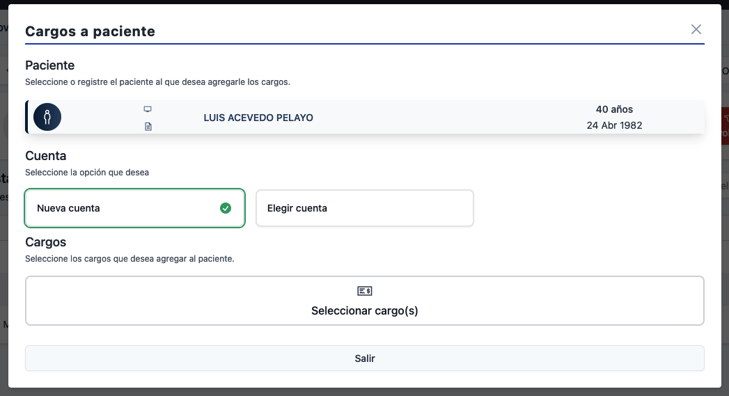Screen dimensions: 729x396
Task: Click the Cargos section heading
Action: click(x=45, y=242)
